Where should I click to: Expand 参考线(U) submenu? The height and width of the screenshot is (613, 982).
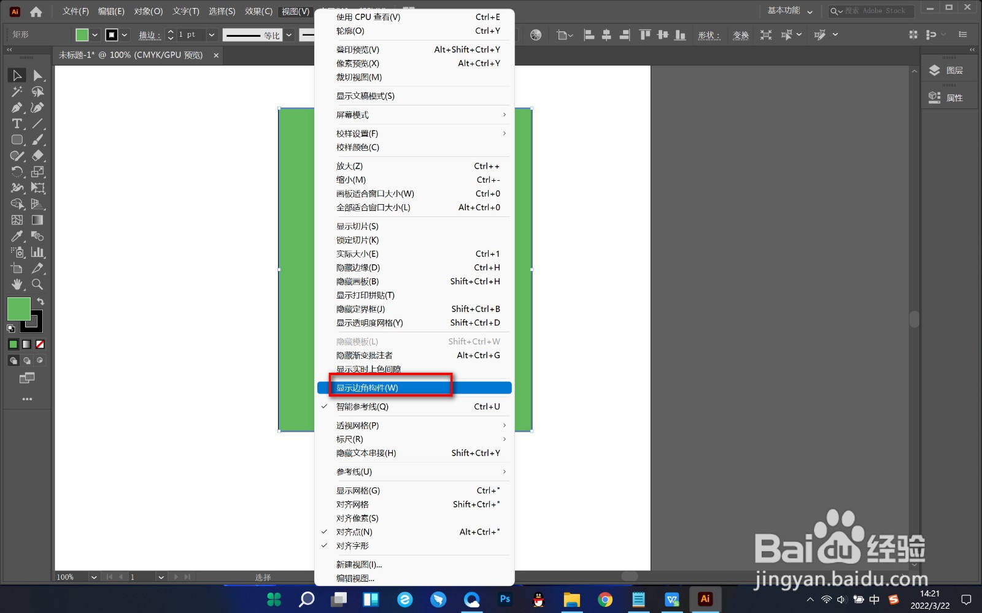click(x=414, y=471)
